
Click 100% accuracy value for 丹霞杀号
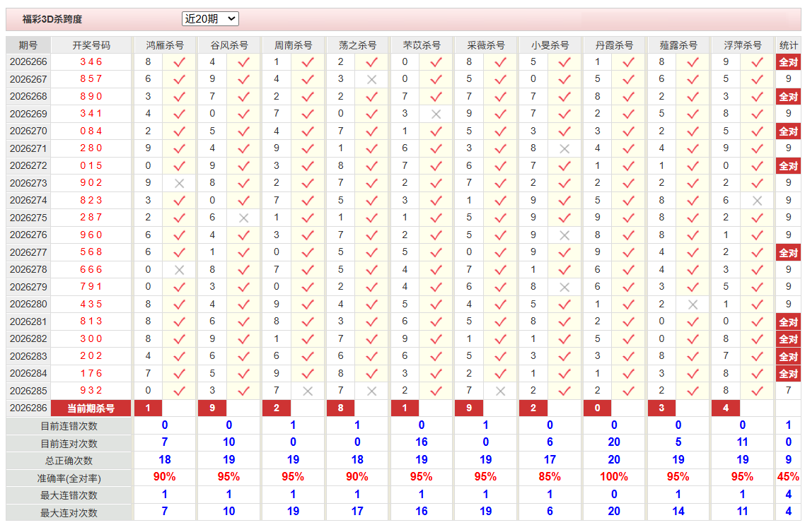pos(614,477)
